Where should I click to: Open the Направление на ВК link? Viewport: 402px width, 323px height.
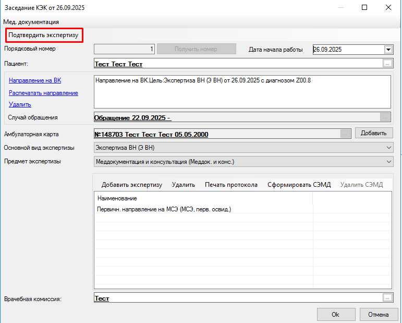click(35, 80)
